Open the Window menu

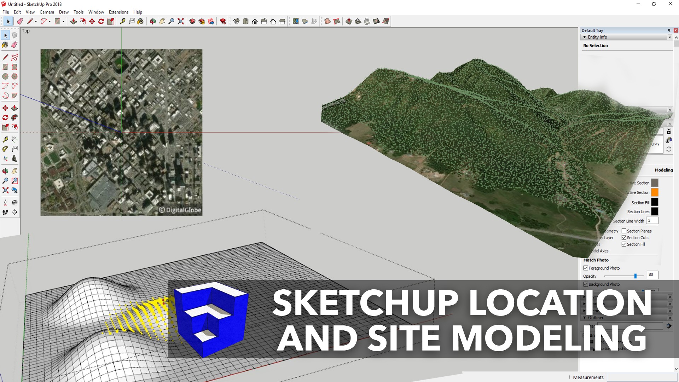click(x=96, y=12)
